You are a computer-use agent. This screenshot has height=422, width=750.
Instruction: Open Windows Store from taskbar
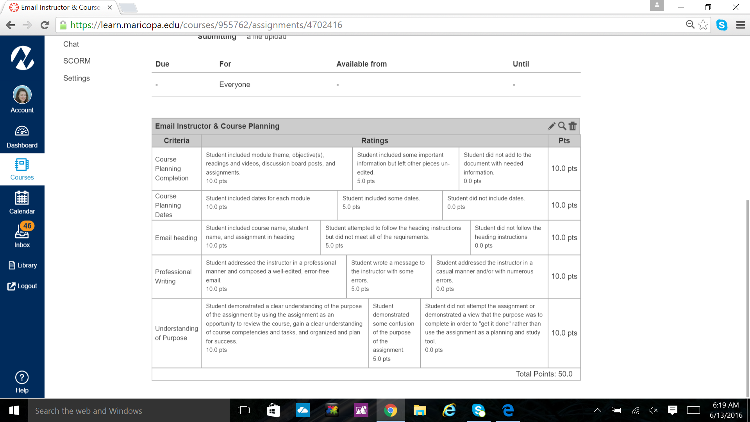pos(273,410)
